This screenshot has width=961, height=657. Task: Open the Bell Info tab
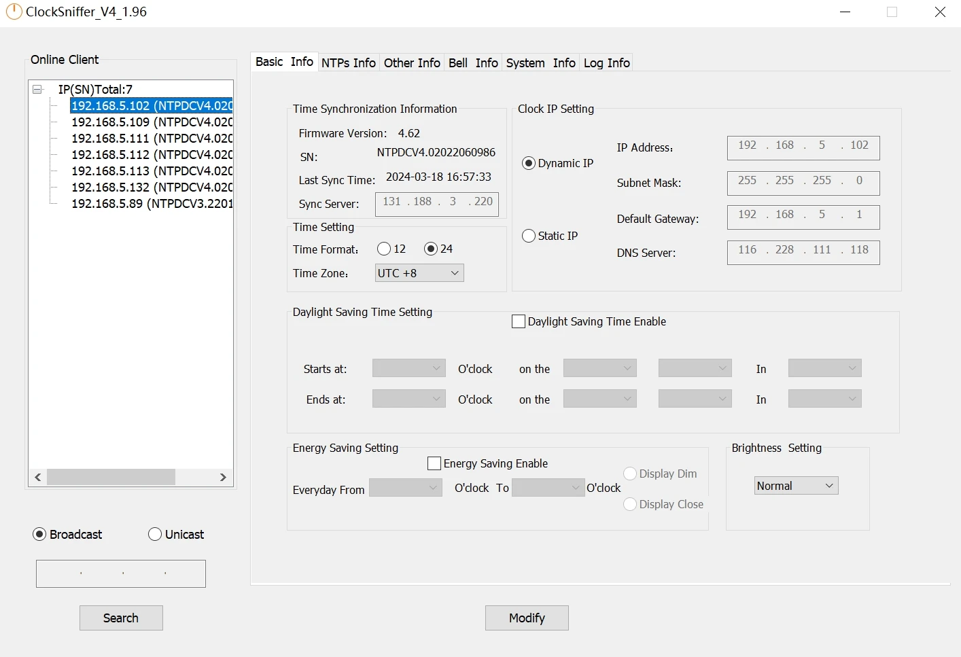click(473, 63)
